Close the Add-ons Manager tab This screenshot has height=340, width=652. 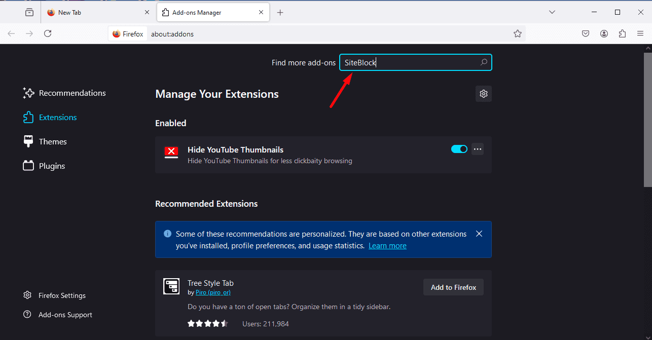(262, 13)
